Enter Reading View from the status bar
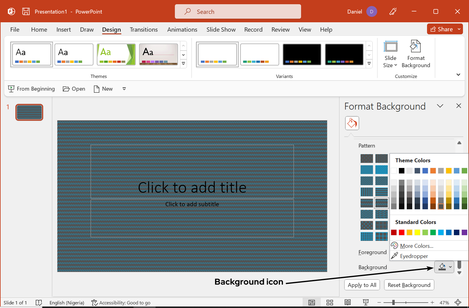 pos(348,302)
